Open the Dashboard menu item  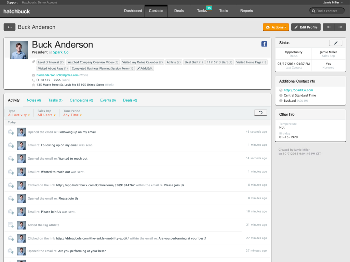click(x=133, y=11)
